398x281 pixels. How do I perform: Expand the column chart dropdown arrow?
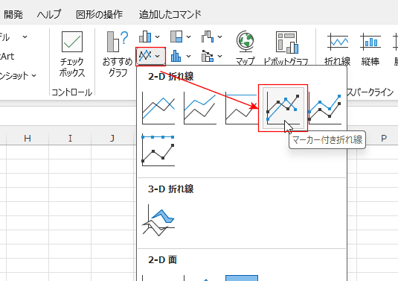(x=158, y=37)
